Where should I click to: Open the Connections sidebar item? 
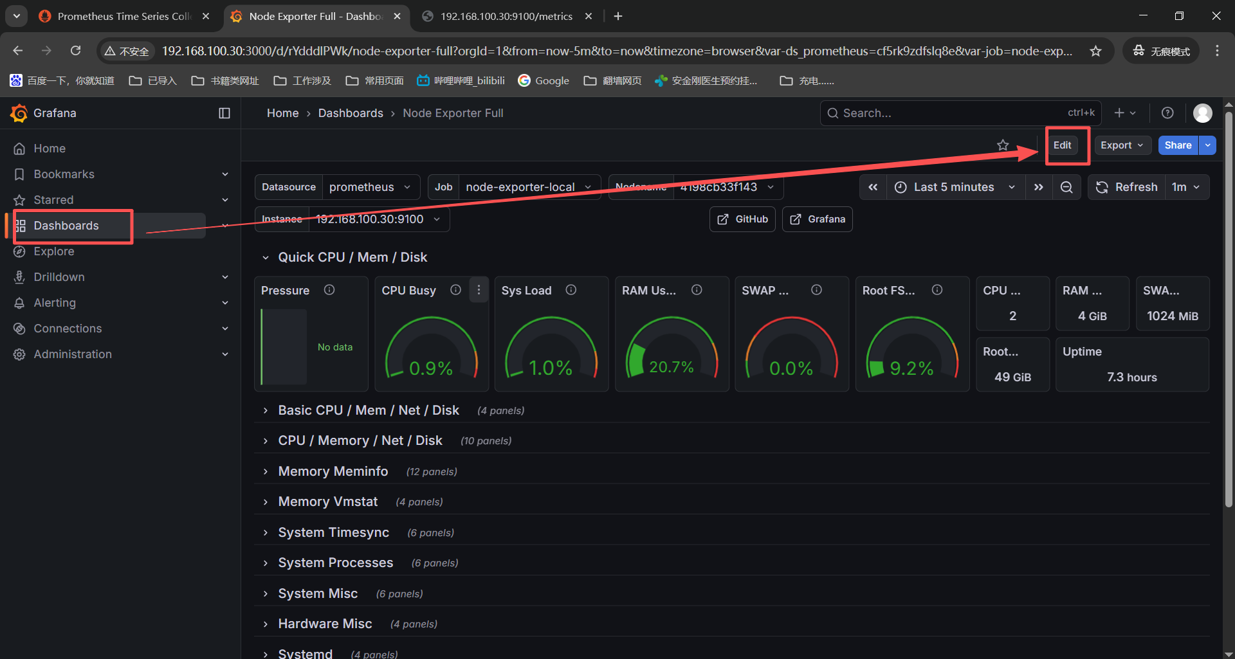(x=68, y=329)
